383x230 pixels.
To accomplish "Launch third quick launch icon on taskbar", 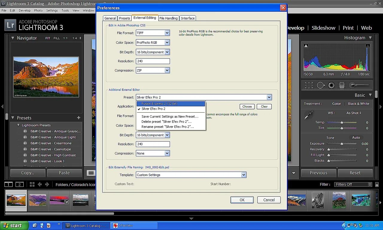I will pos(49,226).
